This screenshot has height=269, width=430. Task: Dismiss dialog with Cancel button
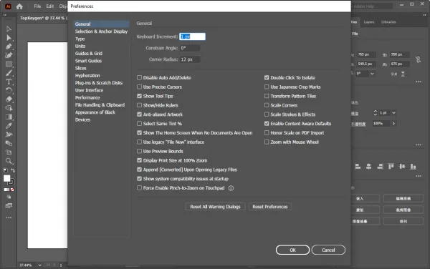coord(328,250)
